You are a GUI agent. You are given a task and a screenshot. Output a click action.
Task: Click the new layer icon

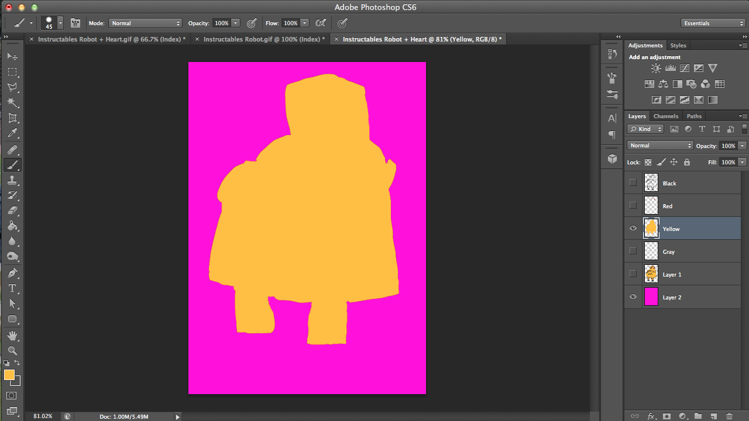pos(713,416)
